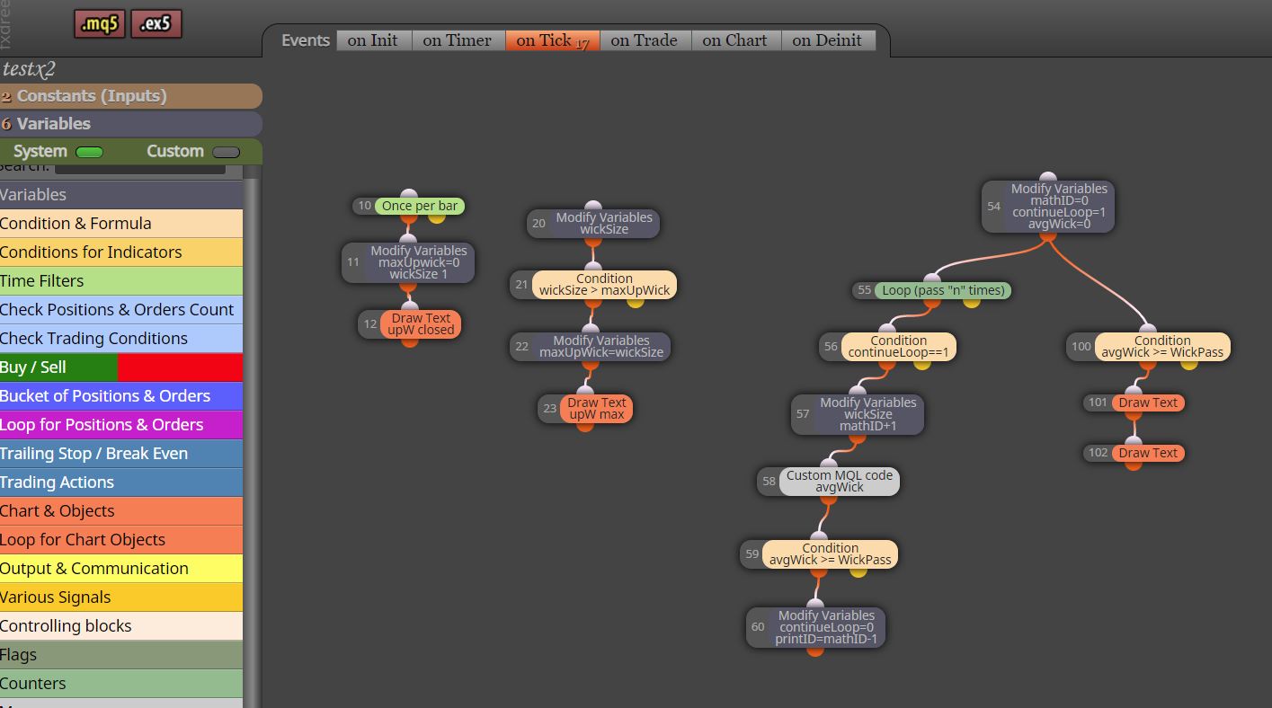Screen dimensions: 1272x708
Task: Click orange output connector below block 102
Action: pyautogui.click(x=1134, y=464)
